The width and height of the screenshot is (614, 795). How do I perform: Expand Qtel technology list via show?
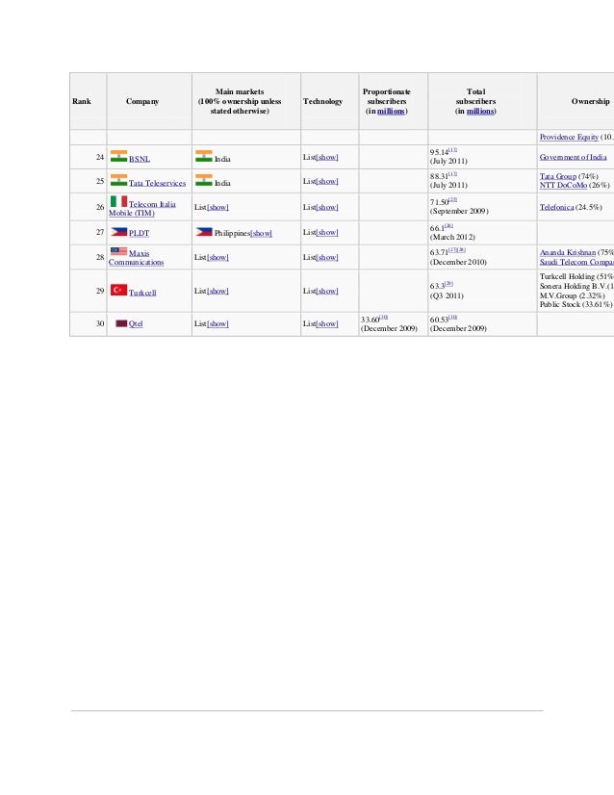327,323
